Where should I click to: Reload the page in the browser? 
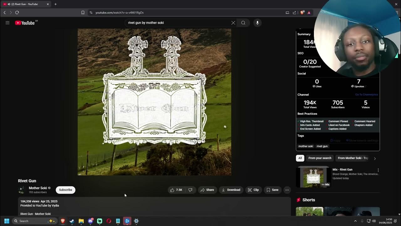pos(17,13)
